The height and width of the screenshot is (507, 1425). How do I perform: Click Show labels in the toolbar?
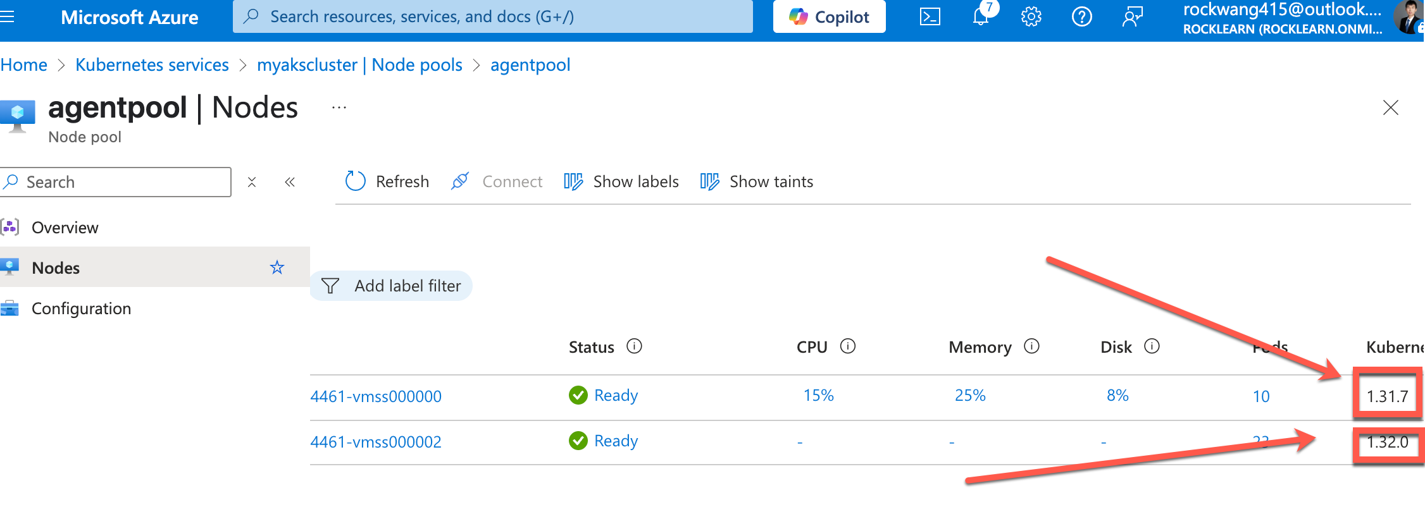[x=621, y=181]
